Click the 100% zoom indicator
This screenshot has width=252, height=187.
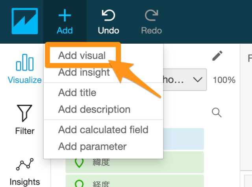[224, 80]
